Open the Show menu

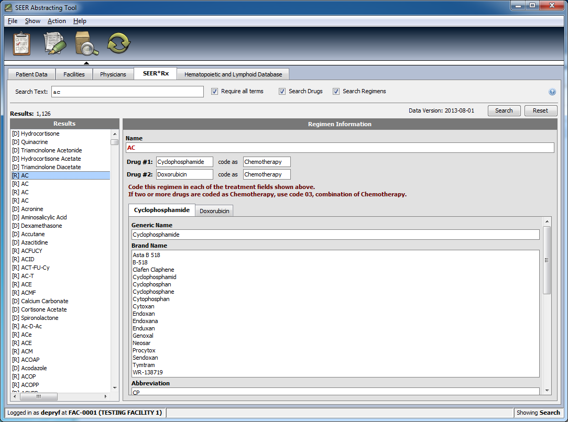pos(32,21)
